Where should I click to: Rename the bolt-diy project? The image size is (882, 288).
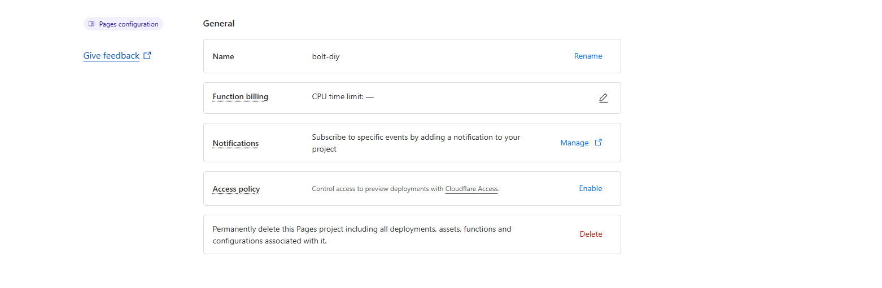tap(588, 56)
